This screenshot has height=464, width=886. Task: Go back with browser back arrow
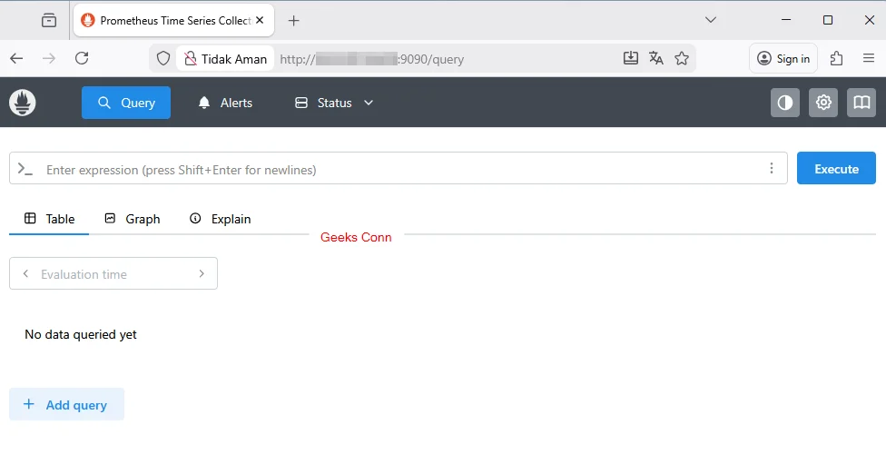(x=16, y=58)
